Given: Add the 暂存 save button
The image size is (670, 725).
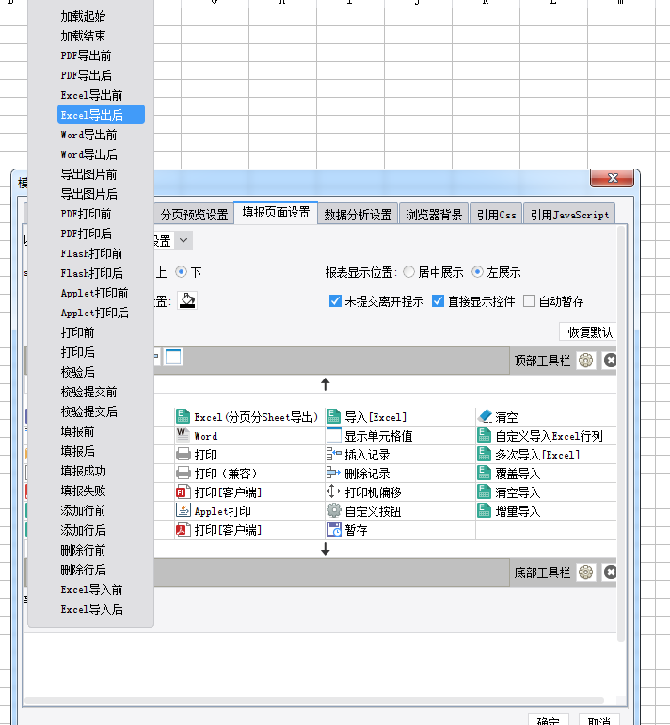Looking at the screenshot, I should (347, 530).
